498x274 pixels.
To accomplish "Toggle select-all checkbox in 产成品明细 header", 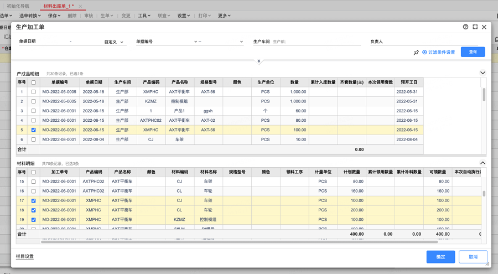I will pos(34,82).
